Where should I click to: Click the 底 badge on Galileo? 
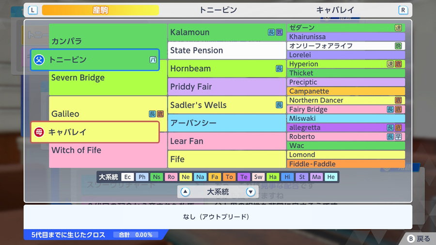pyautogui.click(x=160, y=114)
